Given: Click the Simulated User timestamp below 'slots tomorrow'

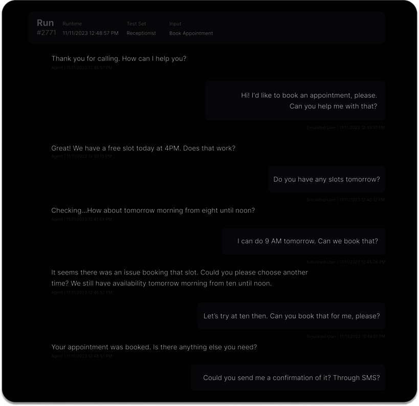Looking at the screenshot, I should [x=345, y=200].
